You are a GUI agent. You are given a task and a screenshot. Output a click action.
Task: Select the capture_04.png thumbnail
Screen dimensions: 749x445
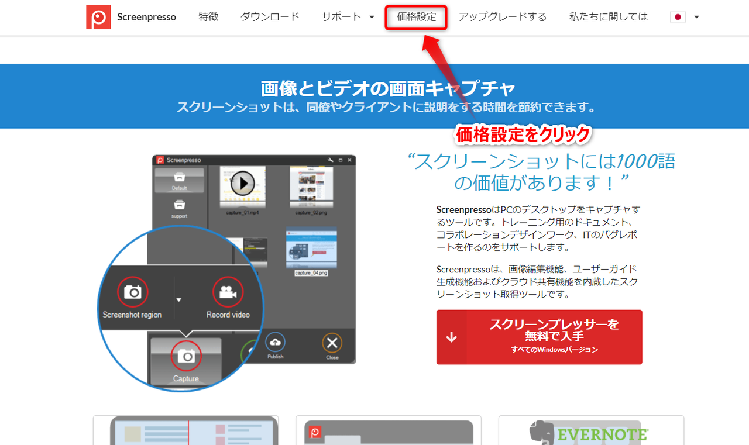[311, 247]
